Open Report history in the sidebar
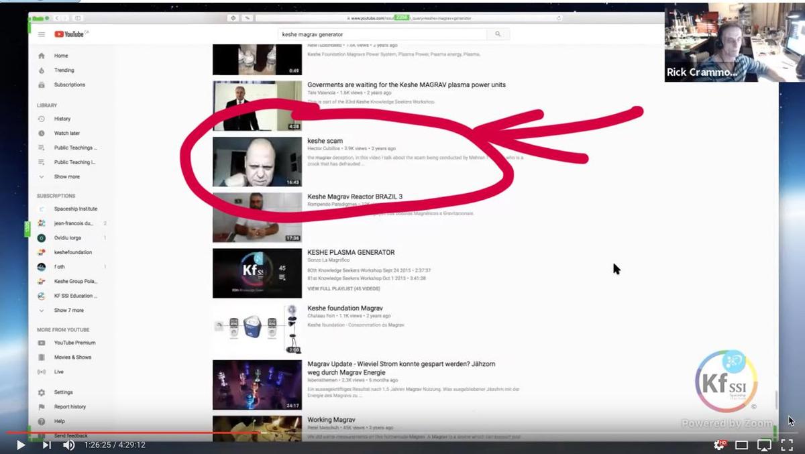The width and height of the screenshot is (805, 454). coord(70,407)
